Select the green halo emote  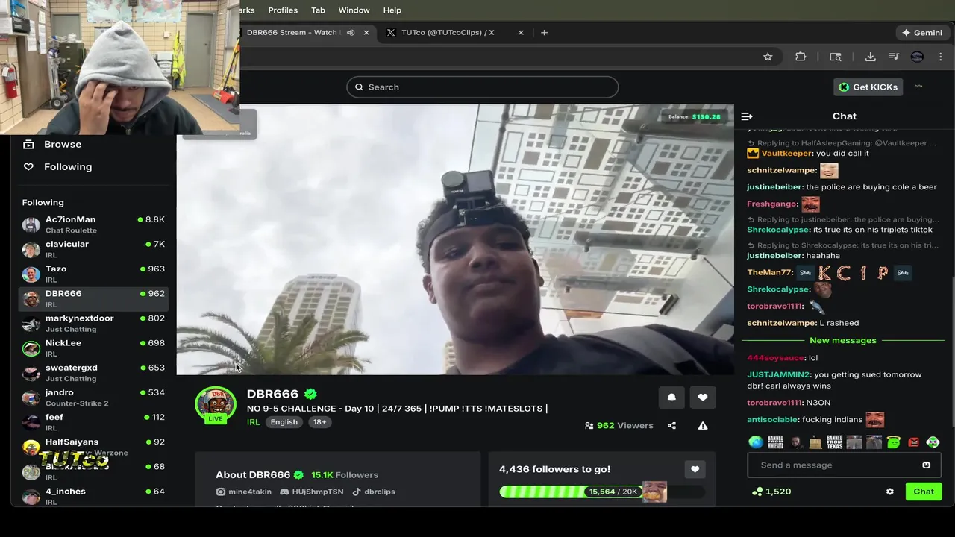point(893,442)
